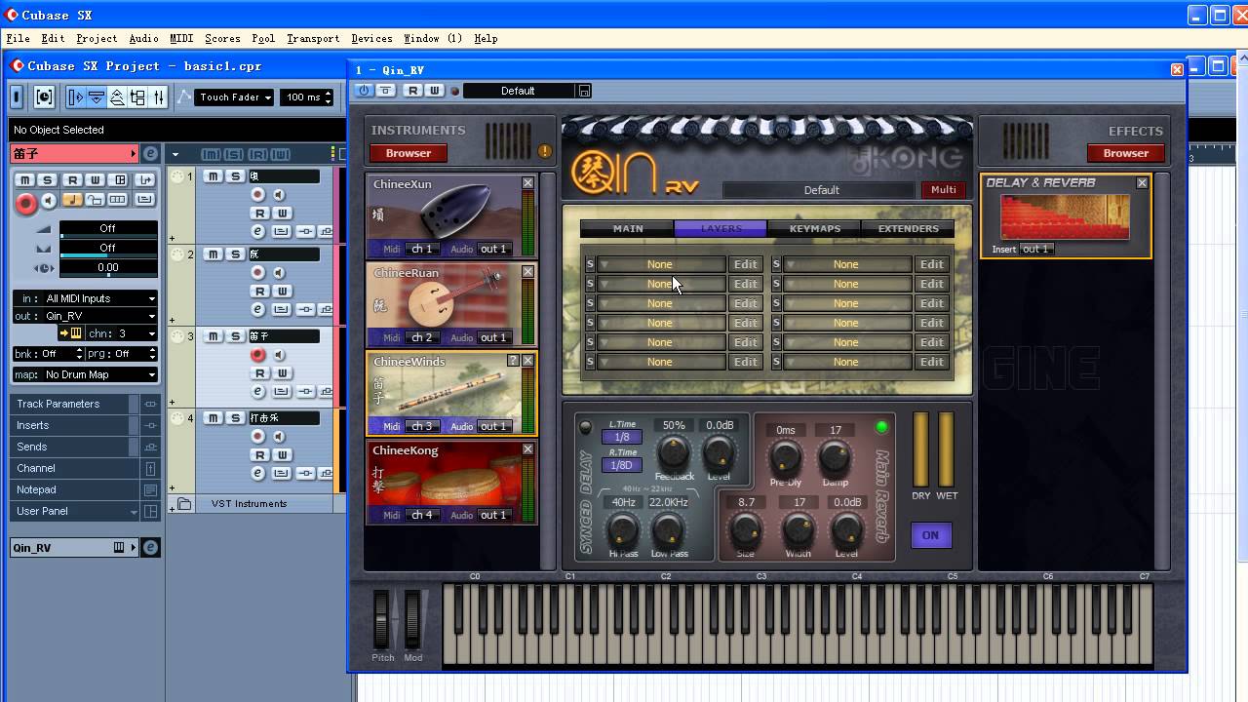Enable record on track 4

(x=258, y=438)
